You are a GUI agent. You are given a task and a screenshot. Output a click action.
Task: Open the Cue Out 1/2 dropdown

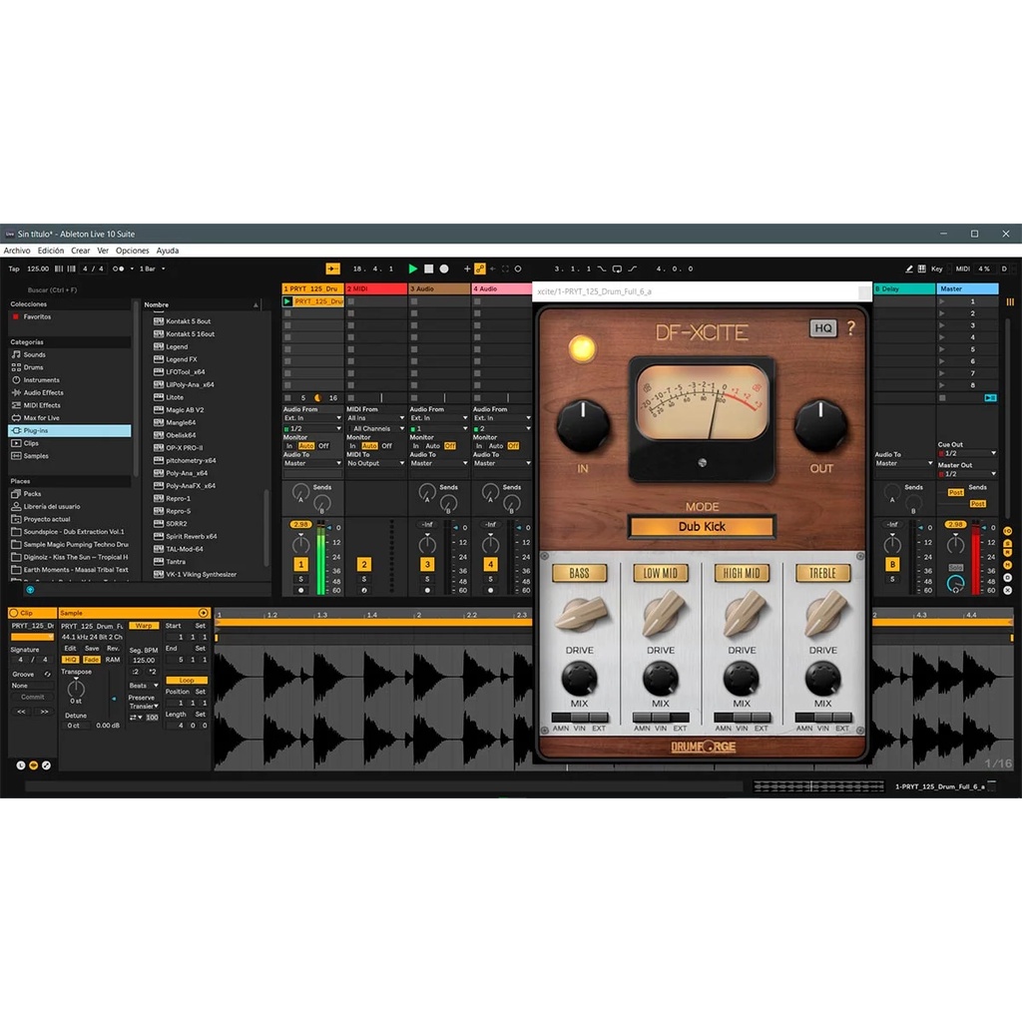(967, 453)
